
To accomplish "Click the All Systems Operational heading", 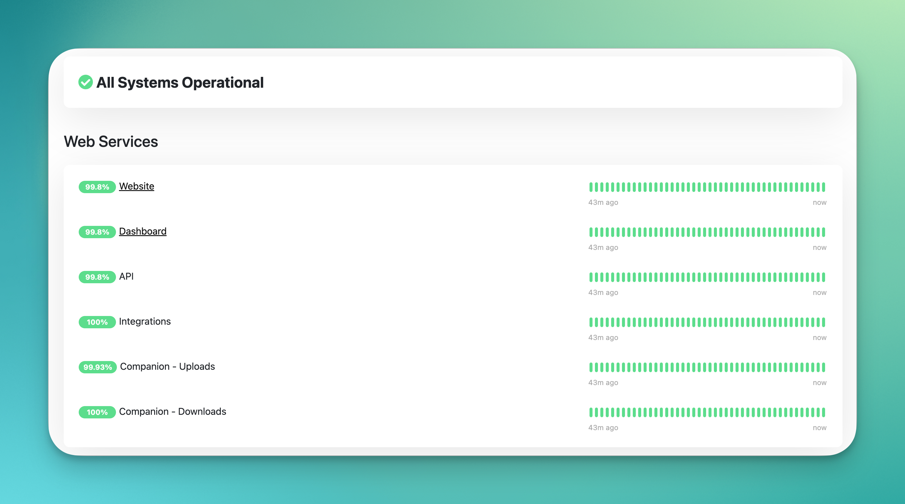I will point(180,83).
